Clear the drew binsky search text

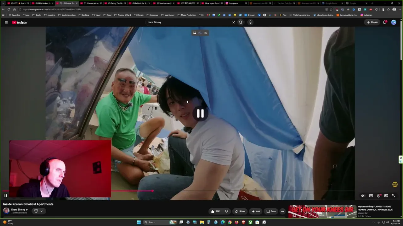tap(234, 22)
